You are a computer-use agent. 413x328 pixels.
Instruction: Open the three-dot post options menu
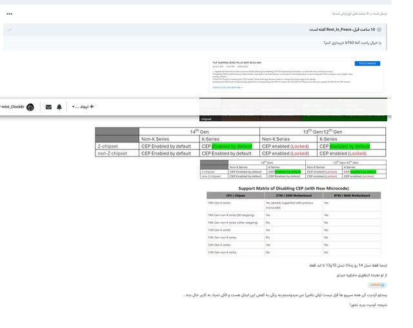point(9,14)
